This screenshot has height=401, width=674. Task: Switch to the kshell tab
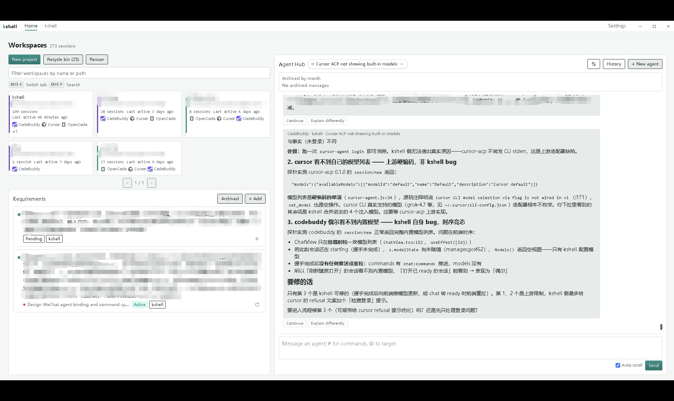tap(51, 26)
